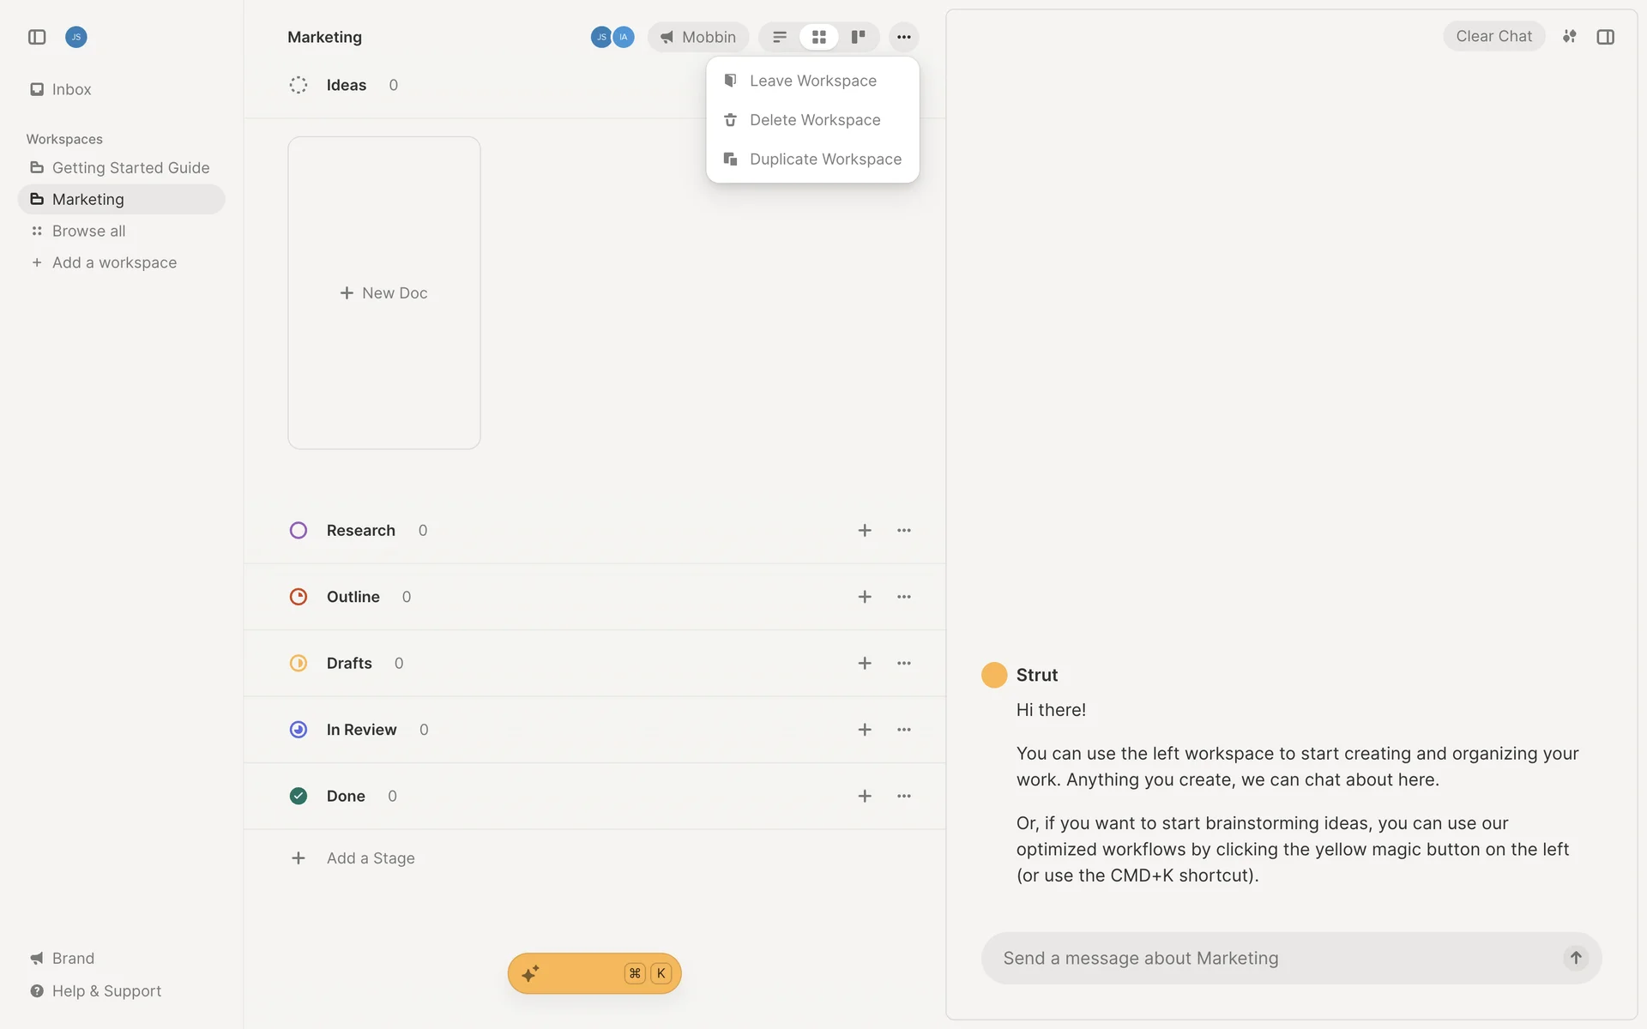Open options menu for In Review stage
This screenshot has height=1029, width=1647.
903,730
